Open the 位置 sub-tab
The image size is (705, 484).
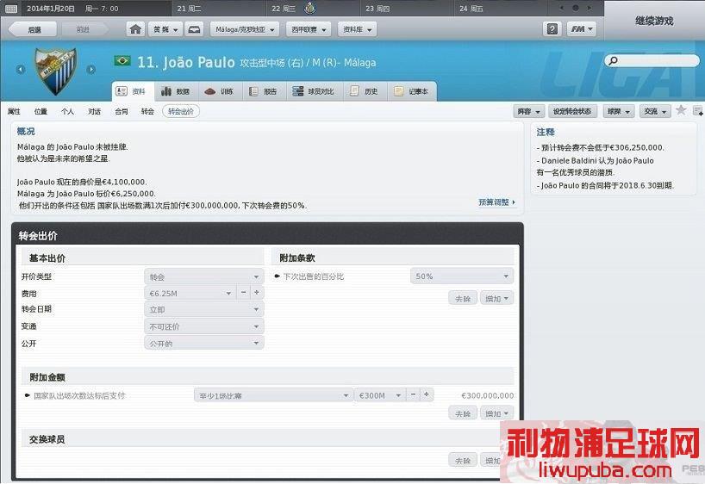point(41,111)
